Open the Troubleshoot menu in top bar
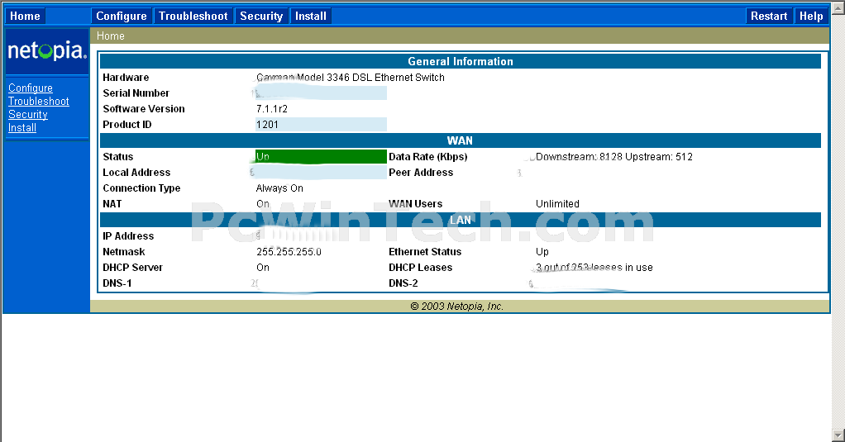The height and width of the screenshot is (442, 845). [x=193, y=17]
